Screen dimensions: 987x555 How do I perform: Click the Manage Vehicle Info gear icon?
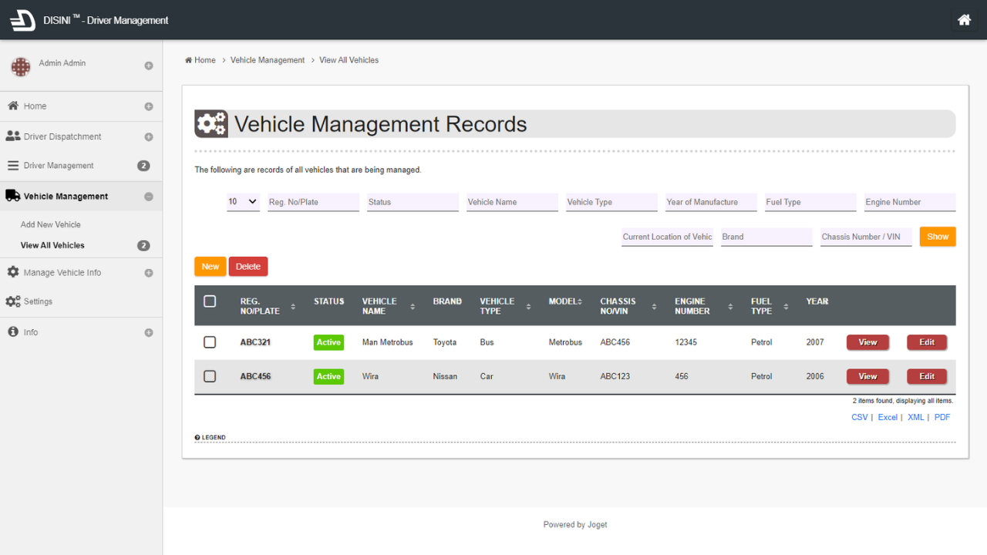[x=12, y=272]
